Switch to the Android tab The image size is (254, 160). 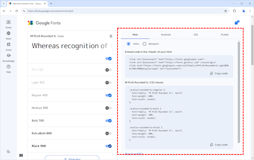[166, 34]
